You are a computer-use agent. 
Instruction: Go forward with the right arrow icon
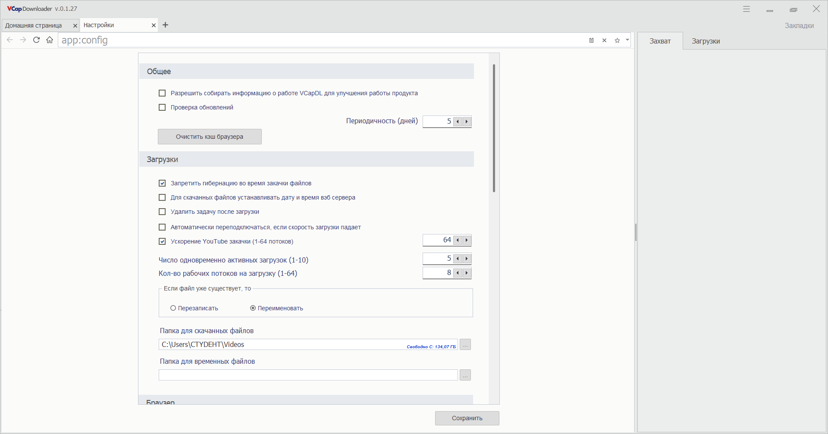(x=23, y=40)
